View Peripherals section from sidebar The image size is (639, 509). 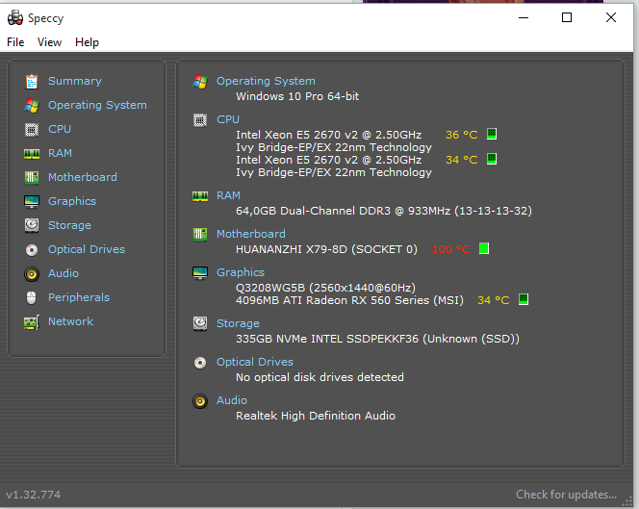click(79, 297)
